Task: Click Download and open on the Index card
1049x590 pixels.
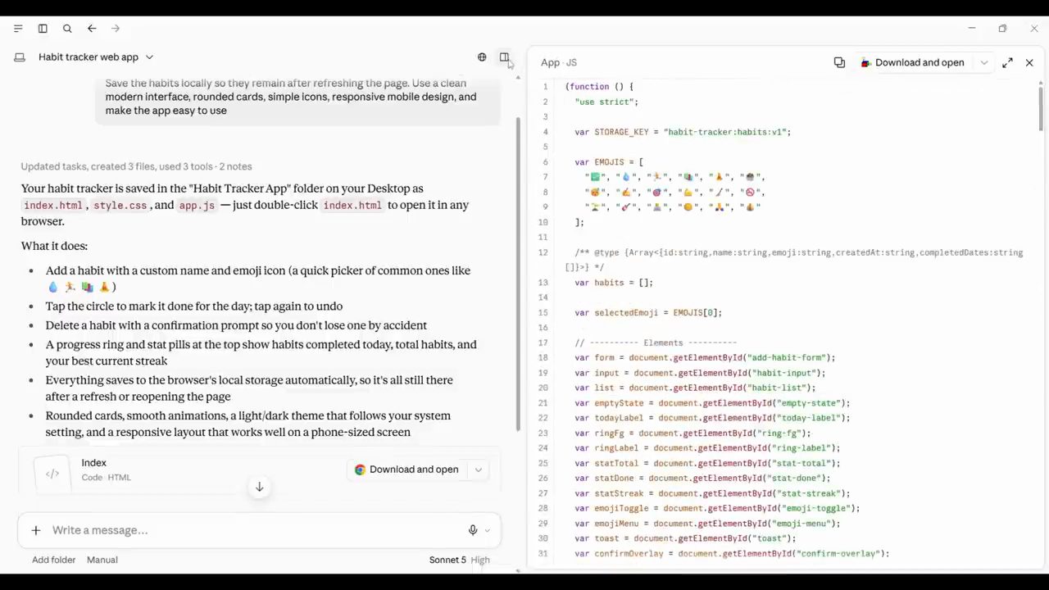Action: (406, 470)
